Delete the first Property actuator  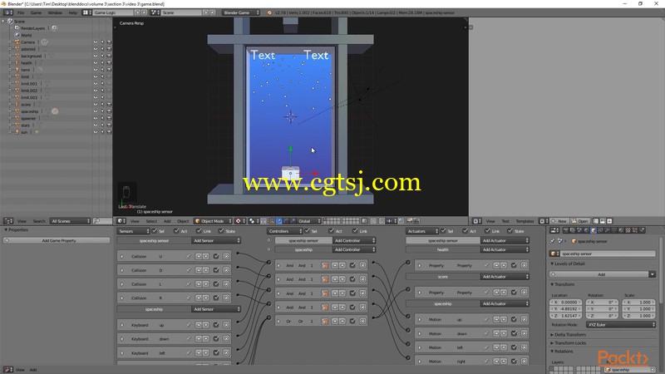[525, 265]
